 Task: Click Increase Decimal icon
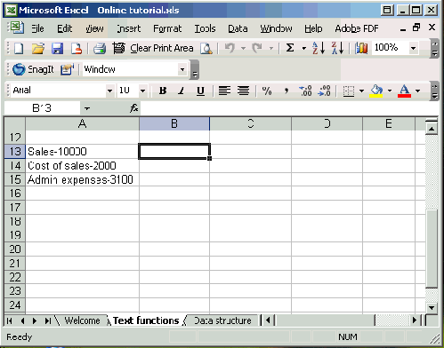305,91
